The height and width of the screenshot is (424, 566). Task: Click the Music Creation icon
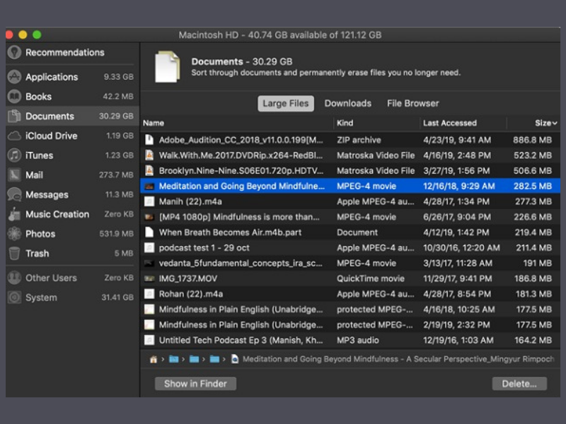(x=14, y=214)
